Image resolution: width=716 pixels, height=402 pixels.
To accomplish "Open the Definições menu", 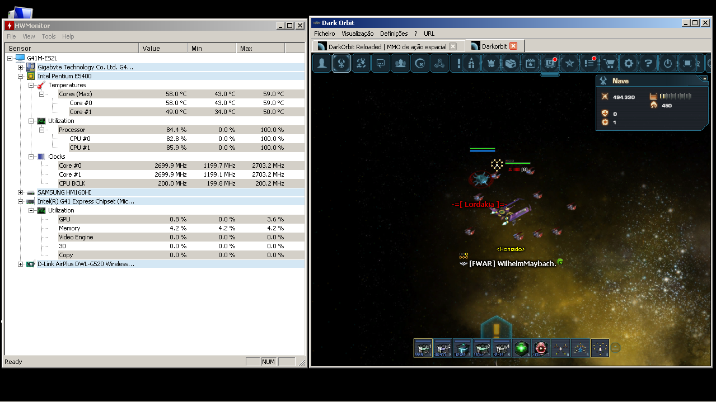I will coord(394,34).
